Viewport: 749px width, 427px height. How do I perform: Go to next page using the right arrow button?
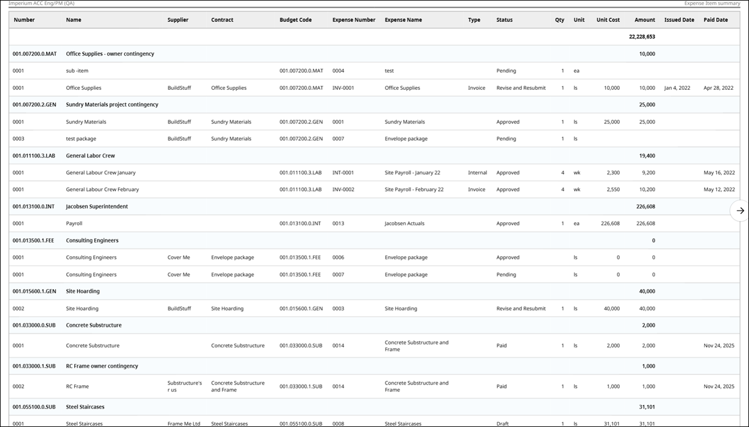pyautogui.click(x=740, y=211)
